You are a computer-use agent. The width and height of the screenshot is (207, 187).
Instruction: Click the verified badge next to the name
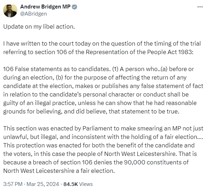click(74, 7)
